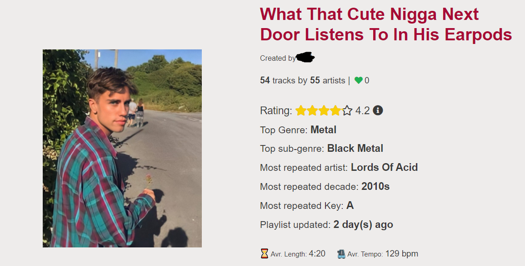Click the second yellow rating star
525x266 pixels.
tap(312, 111)
